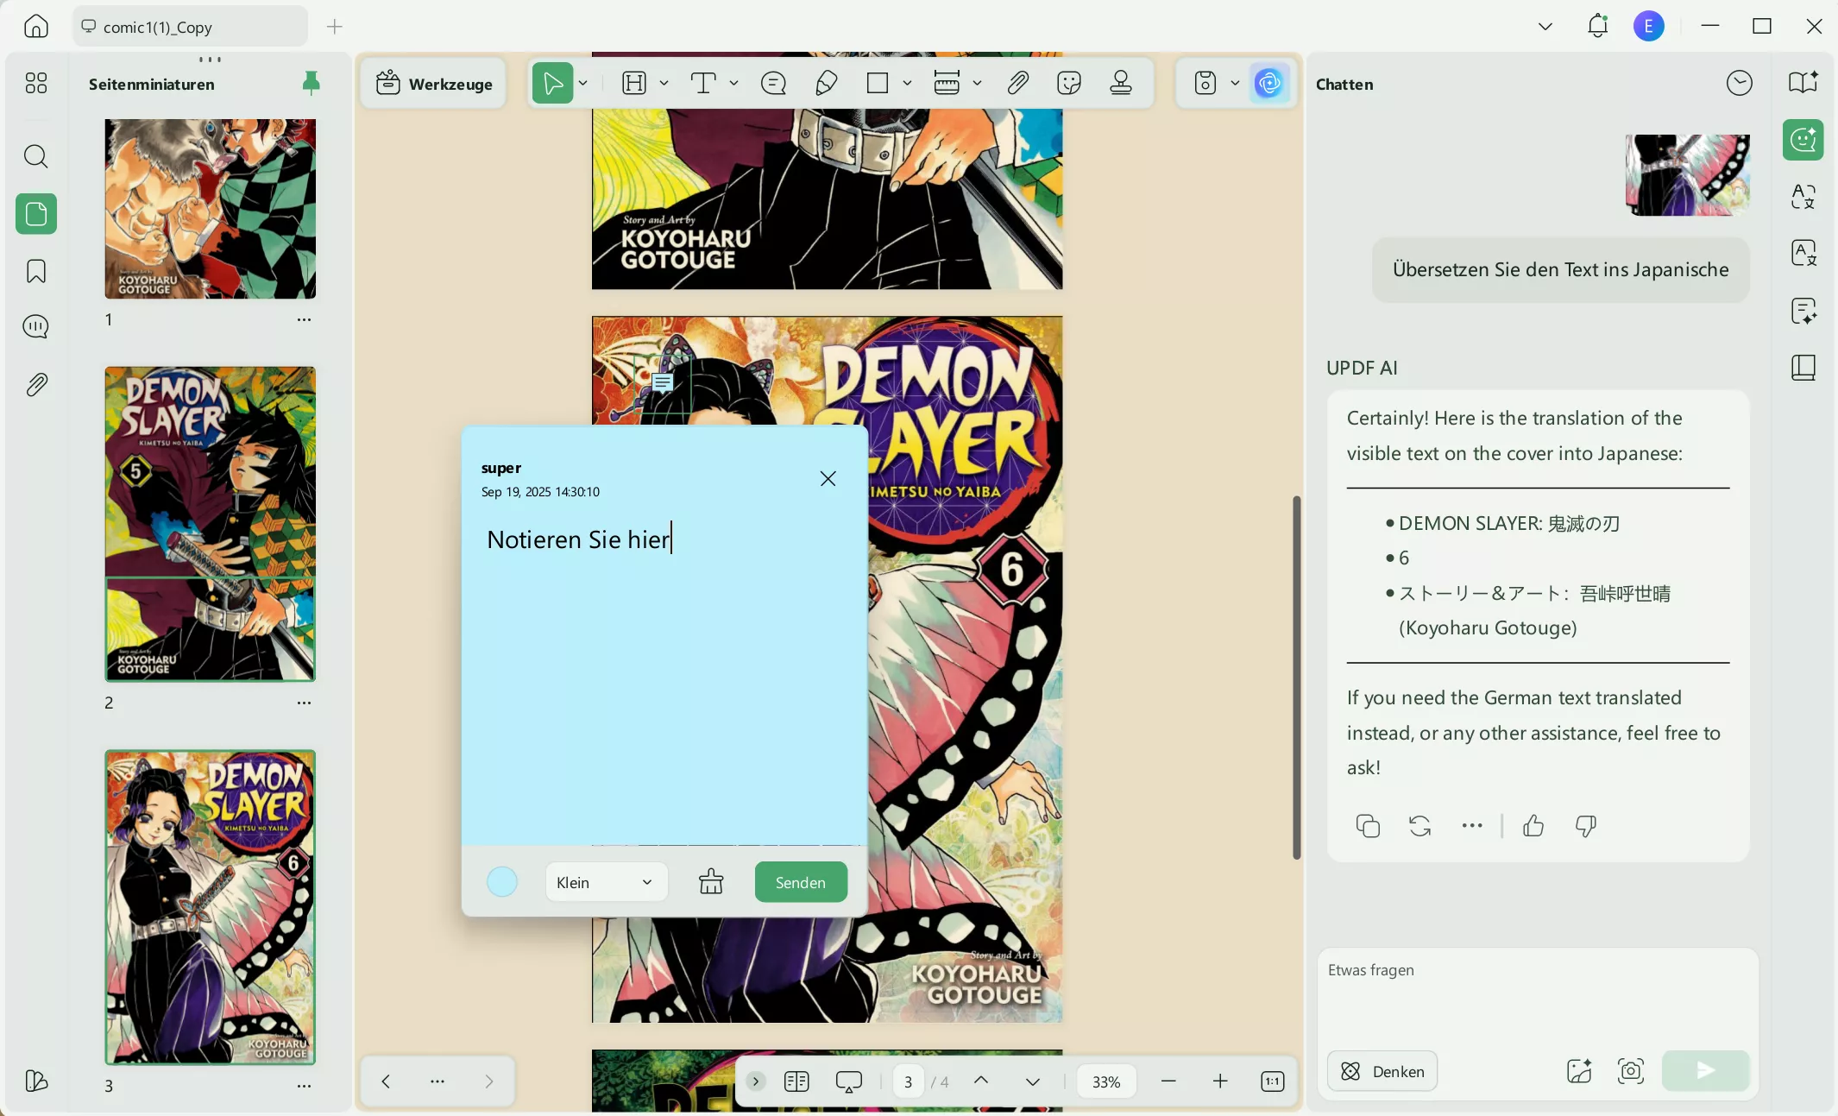Delete the note with trash icon
This screenshot has height=1116, width=1838.
[x=711, y=882]
